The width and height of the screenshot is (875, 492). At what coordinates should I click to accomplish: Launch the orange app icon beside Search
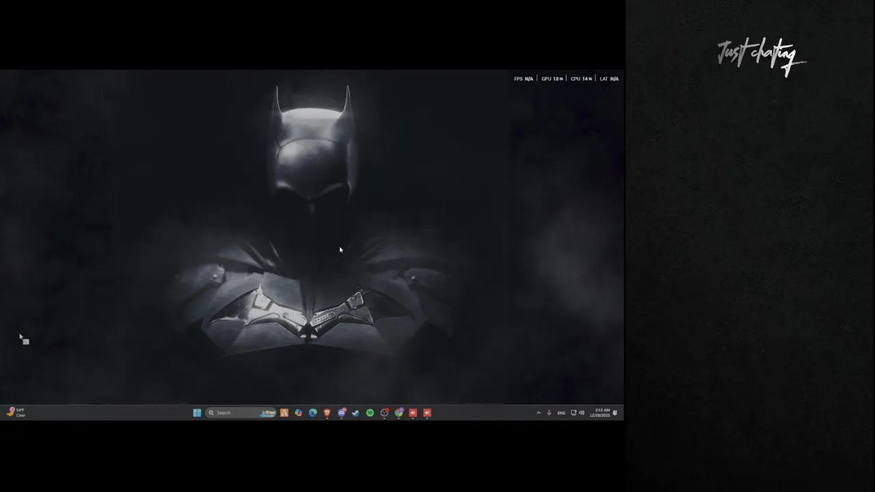284,413
